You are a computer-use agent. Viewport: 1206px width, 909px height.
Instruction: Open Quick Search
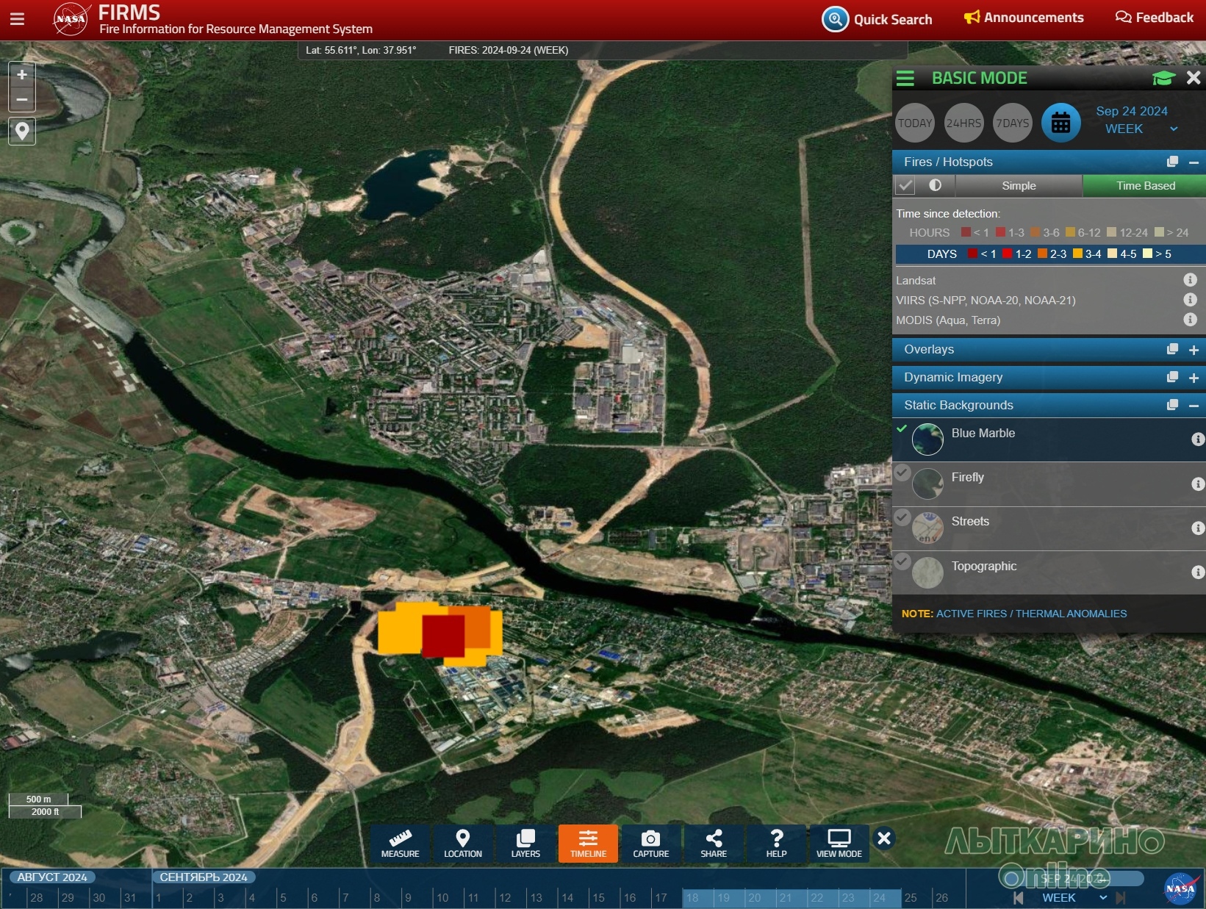[x=877, y=19]
